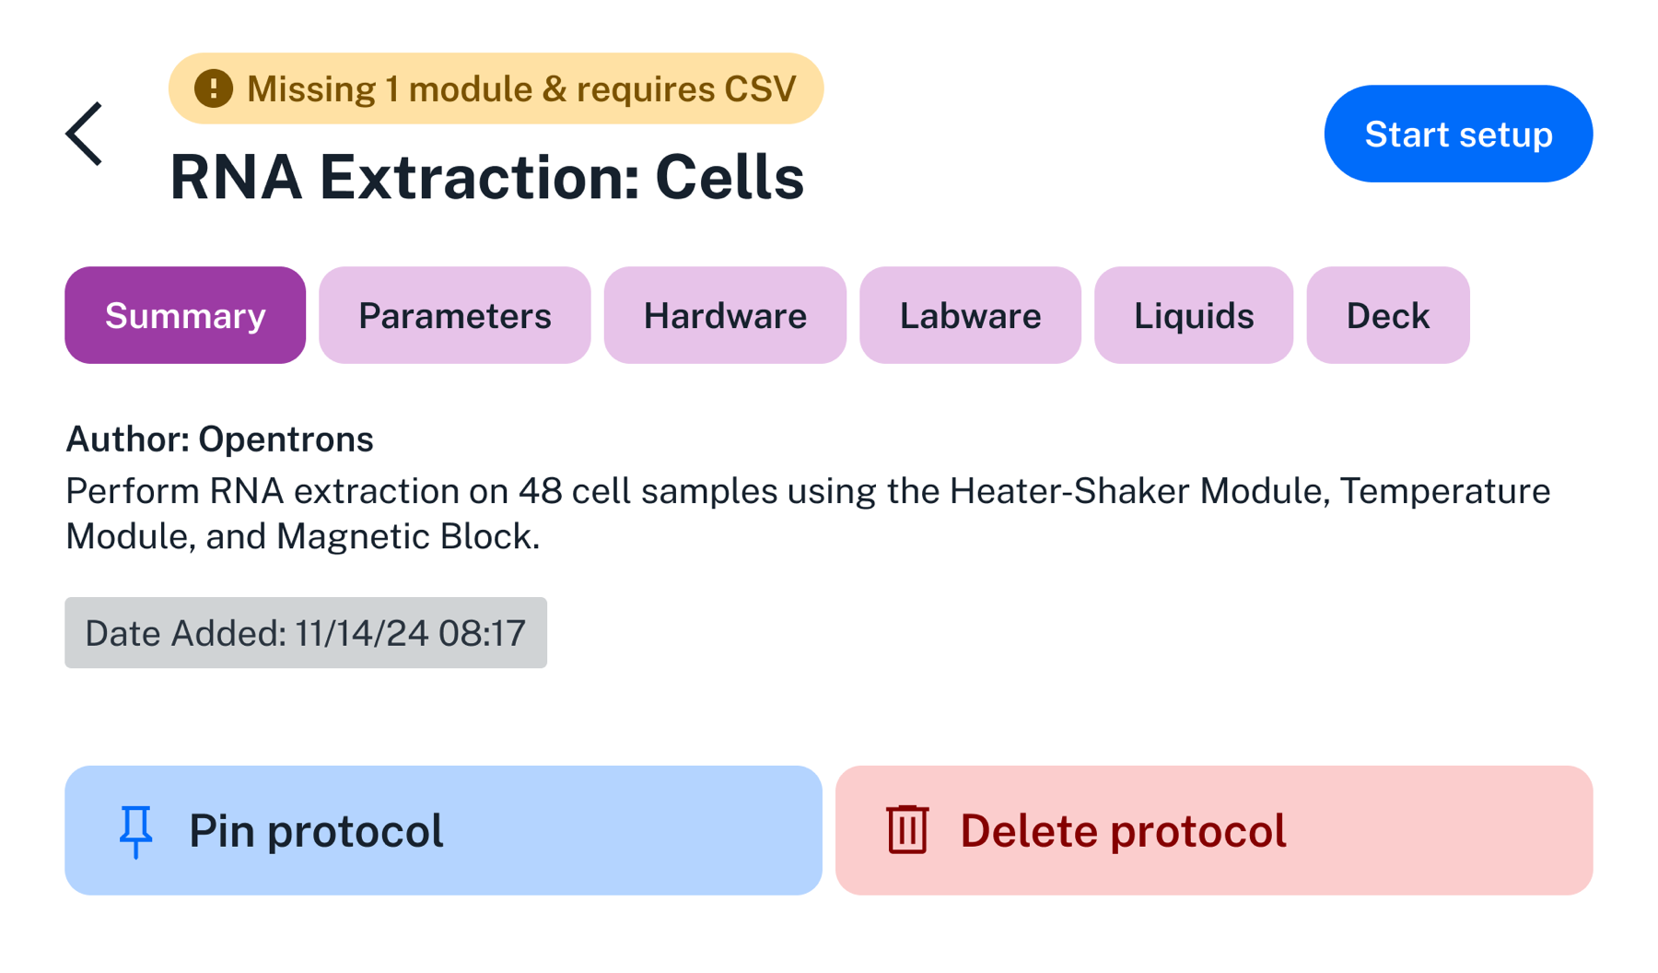Screen dimensions: 1658x973
Task: Delete the RNA Extraction protocol
Action: (x=1216, y=829)
